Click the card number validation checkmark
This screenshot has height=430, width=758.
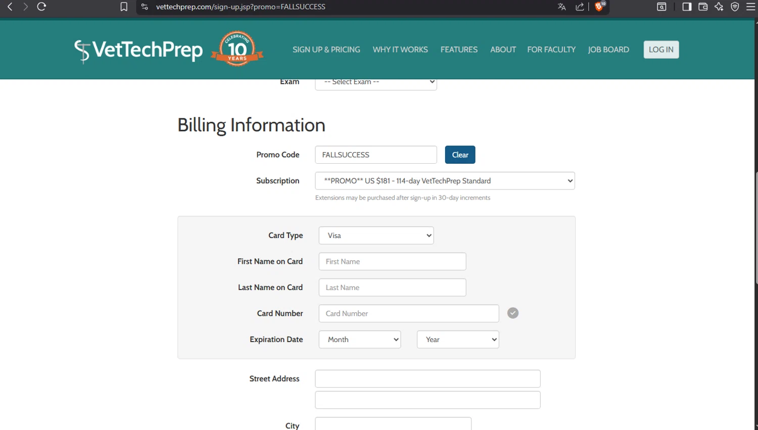click(x=513, y=313)
